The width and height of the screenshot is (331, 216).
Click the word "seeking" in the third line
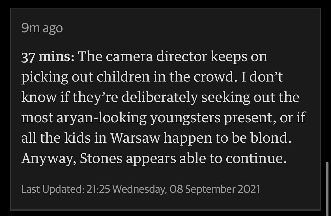226,97
